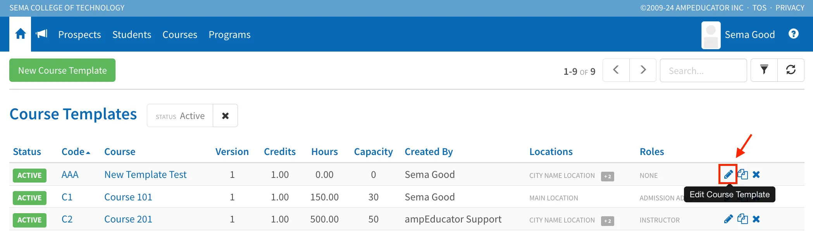Click the New Course Template button

[62, 70]
